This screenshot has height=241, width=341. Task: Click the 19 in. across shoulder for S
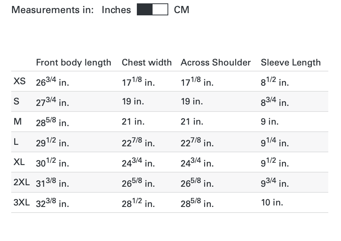(192, 101)
